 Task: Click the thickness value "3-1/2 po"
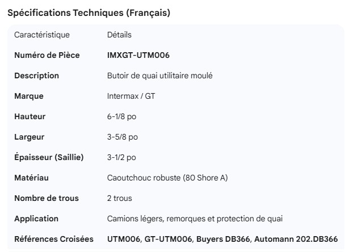coord(122,157)
